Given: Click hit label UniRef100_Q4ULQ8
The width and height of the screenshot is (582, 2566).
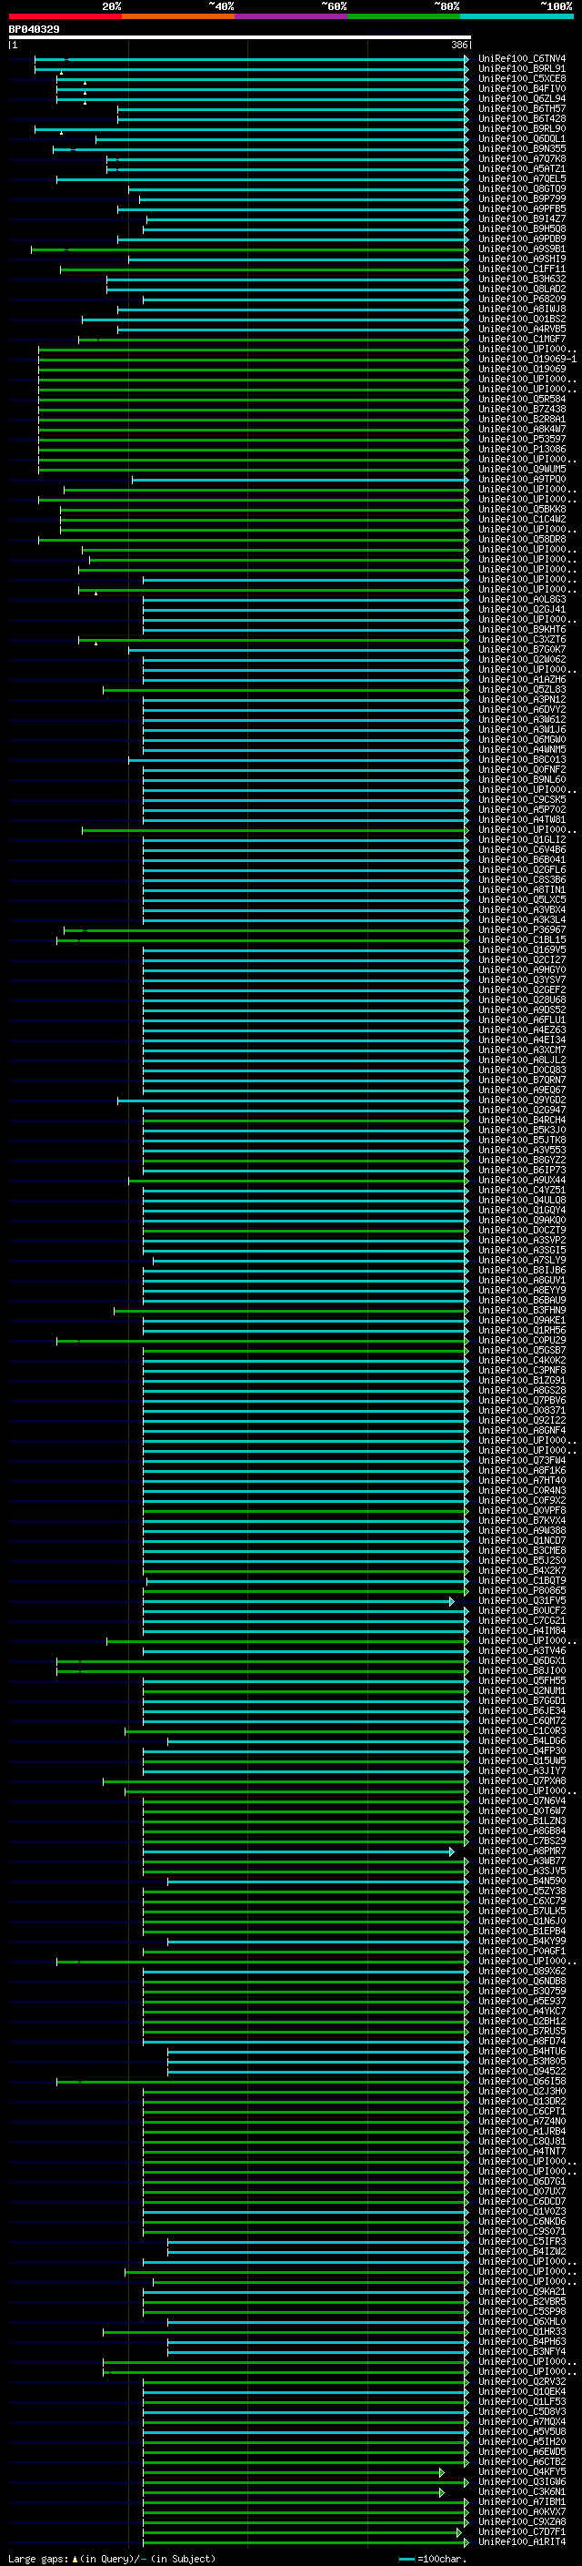Looking at the screenshot, I should pyautogui.click(x=522, y=1201).
